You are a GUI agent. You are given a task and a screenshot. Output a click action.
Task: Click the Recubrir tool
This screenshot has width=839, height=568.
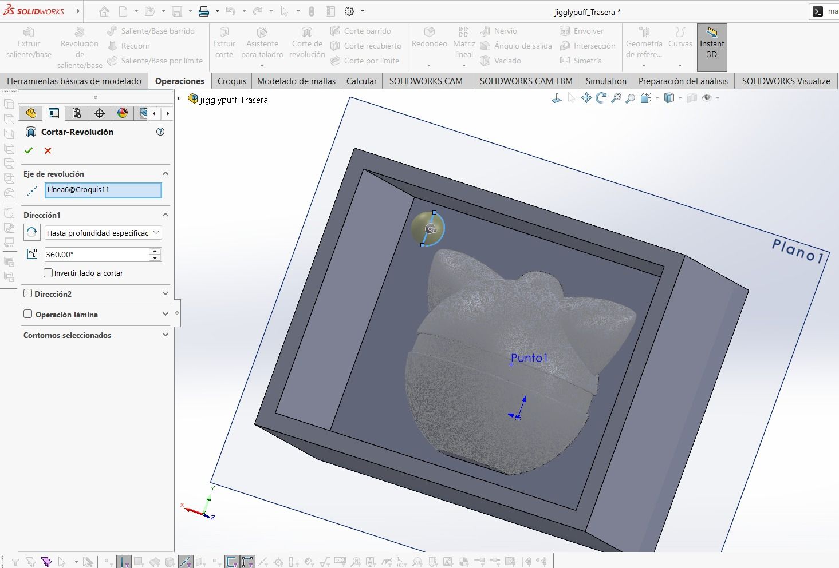click(x=129, y=46)
